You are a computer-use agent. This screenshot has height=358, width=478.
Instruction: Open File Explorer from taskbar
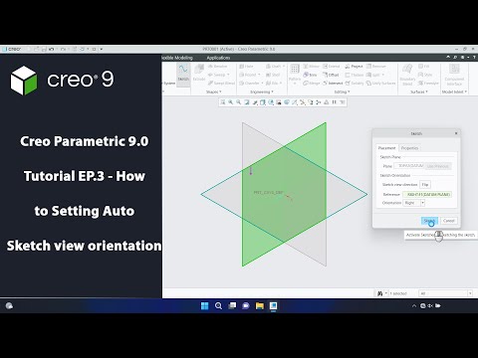tap(260, 305)
